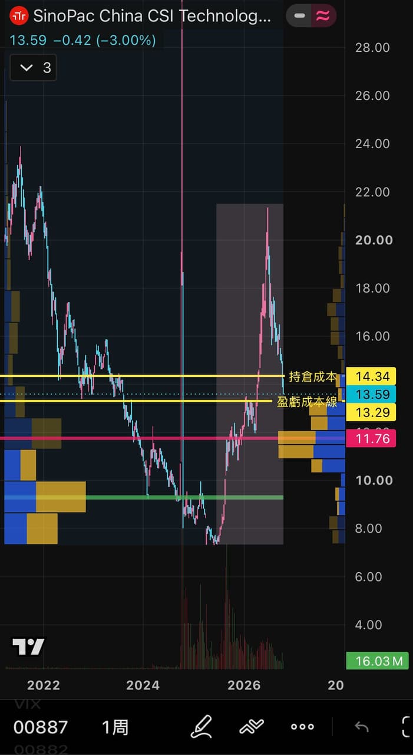Click the 16.03 M volume label
Viewport: 413px width, 755px height.
(x=377, y=661)
